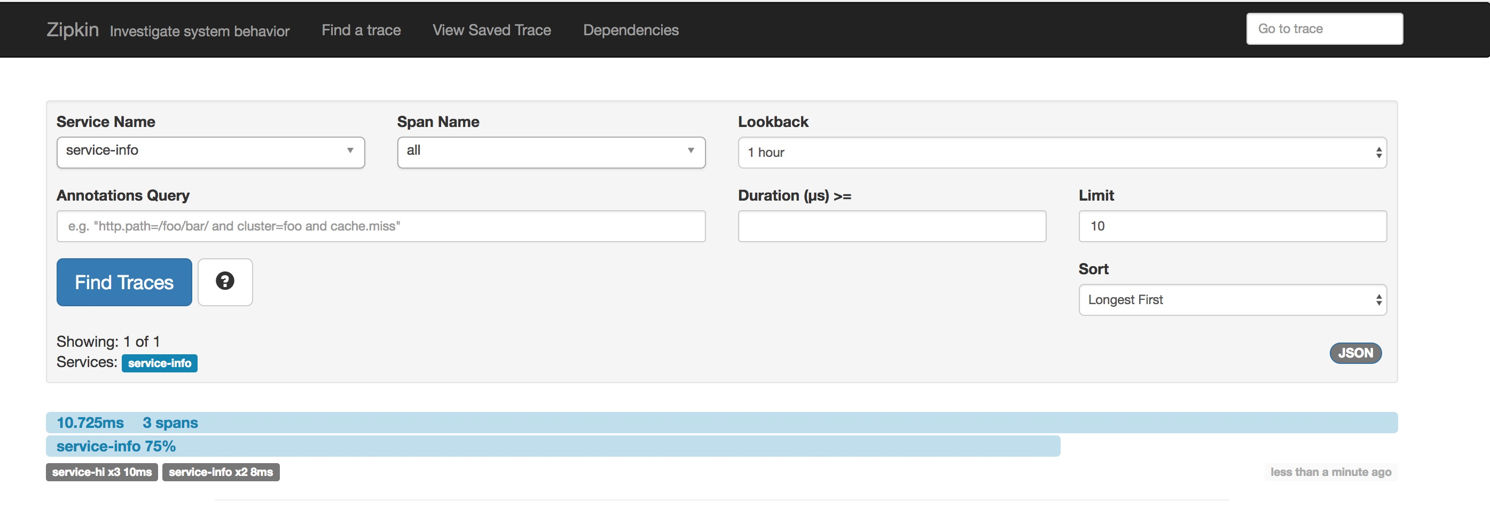1490x509 pixels.
Task: Focus the Go to trace field
Action: 1324,29
